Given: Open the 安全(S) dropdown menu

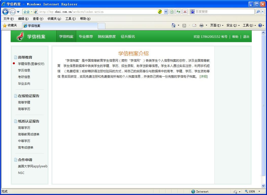Looking at the screenshot, I should pyautogui.click(x=233, y=25).
